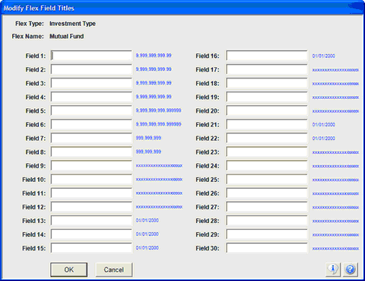Click the 'Flex Name:' label
Screen dimensions: 365x281
click(x=27, y=37)
